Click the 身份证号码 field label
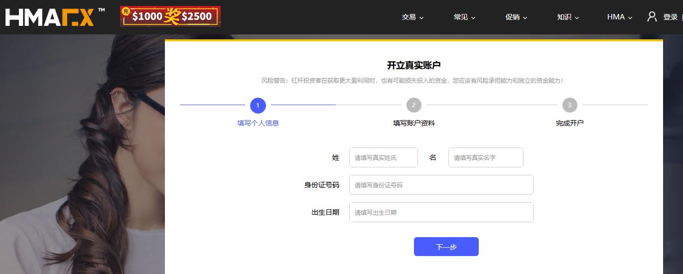 pyautogui.click(x=322, y=185)
